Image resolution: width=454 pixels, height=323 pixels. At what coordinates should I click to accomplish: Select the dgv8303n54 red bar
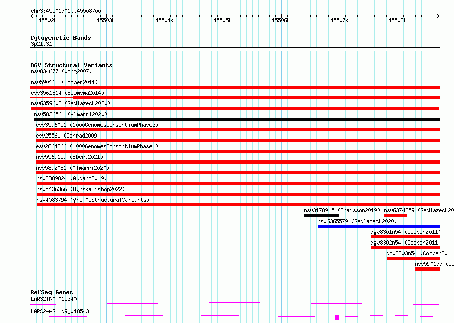coord(413,258)
